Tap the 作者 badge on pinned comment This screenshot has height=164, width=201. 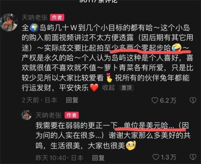click(x=57, y=17)
